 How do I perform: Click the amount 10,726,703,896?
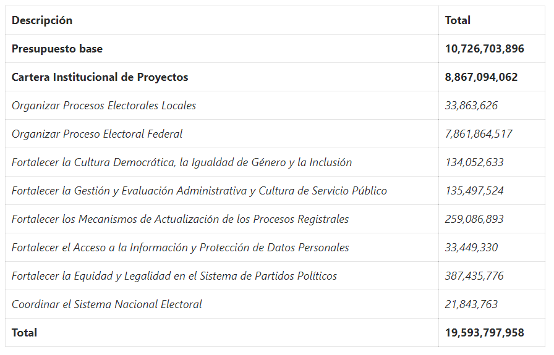[484, 49]
